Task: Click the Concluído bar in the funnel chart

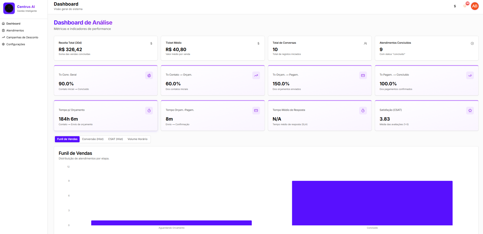Action: pos(372,203)
